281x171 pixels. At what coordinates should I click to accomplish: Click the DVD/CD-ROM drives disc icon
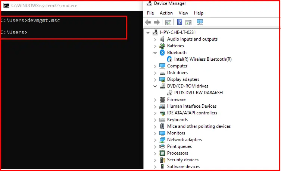tap(162, 86)
